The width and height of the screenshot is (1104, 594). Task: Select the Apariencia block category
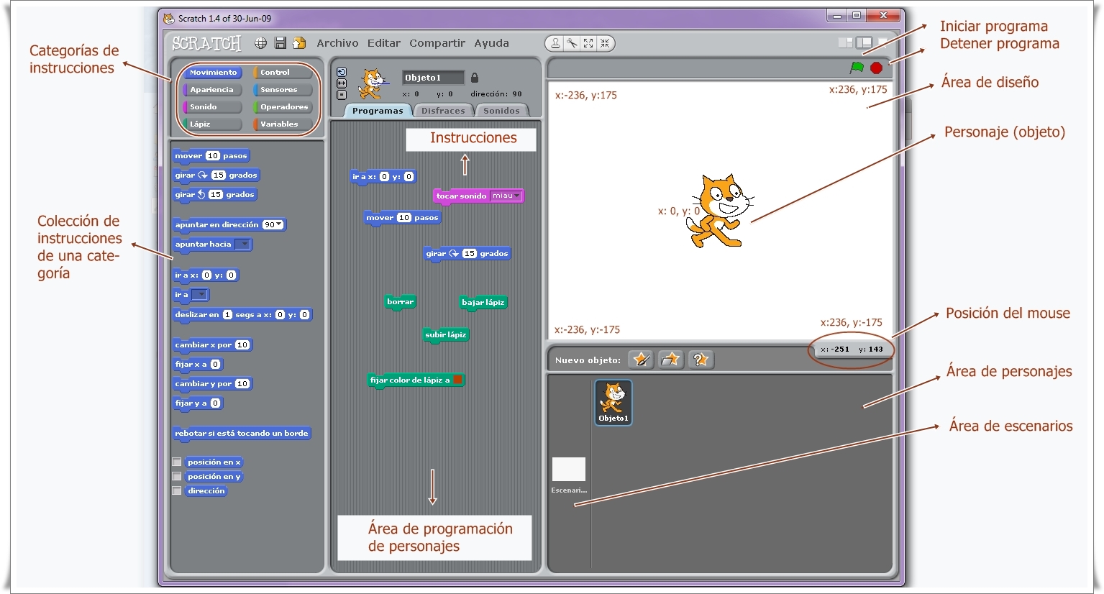212,90
